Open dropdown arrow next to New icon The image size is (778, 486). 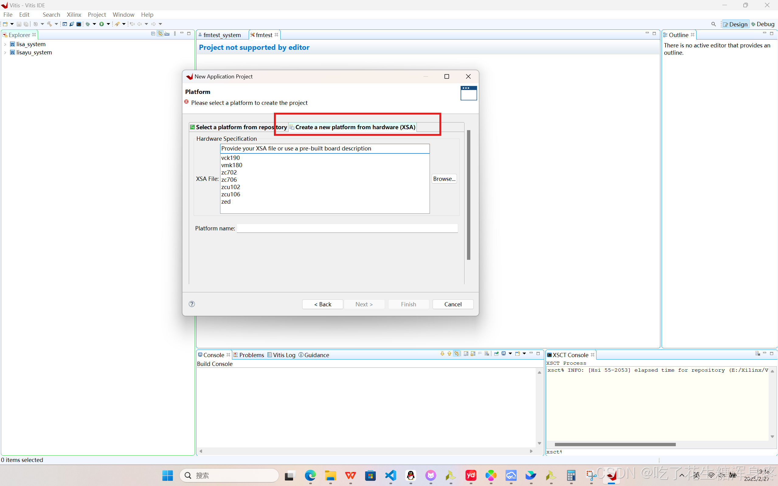[12, 24]
